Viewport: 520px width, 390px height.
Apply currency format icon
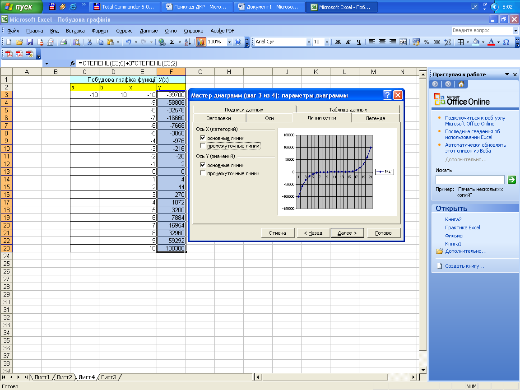(416, 42)
